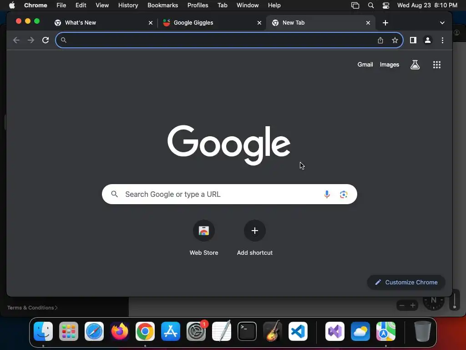Click the Chrome icon in the Dock
This screenshot has width=466, height=350.
pos(145,331)
